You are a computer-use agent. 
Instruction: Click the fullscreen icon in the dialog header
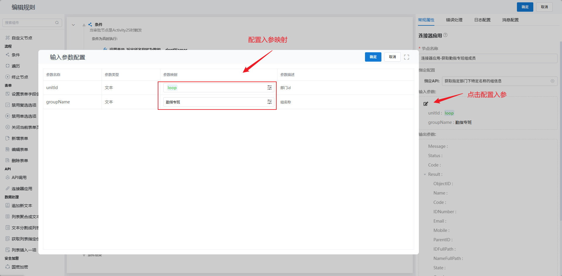[407, 57]
